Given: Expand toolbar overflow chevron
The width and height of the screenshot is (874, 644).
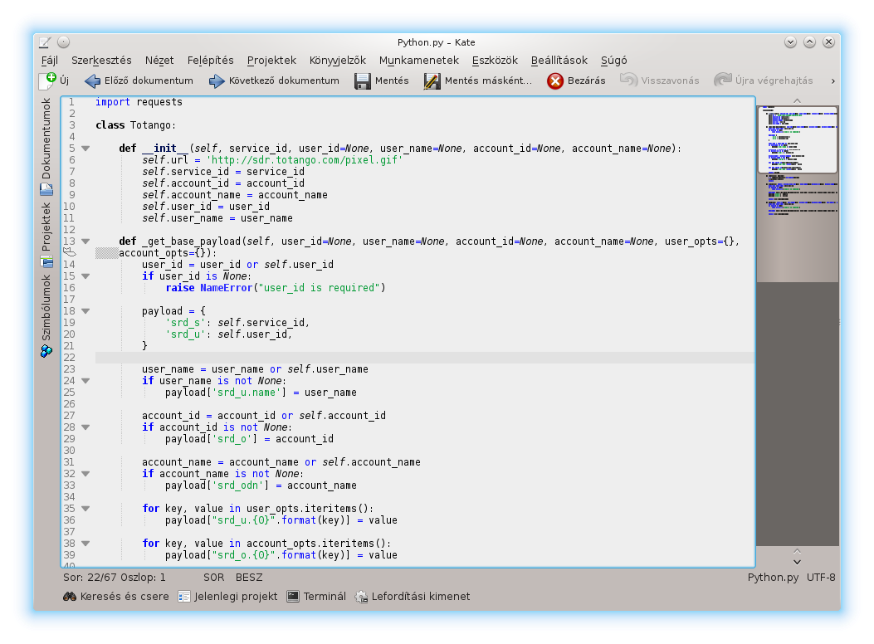Looking at the screenshot, I should click(832, 81).
